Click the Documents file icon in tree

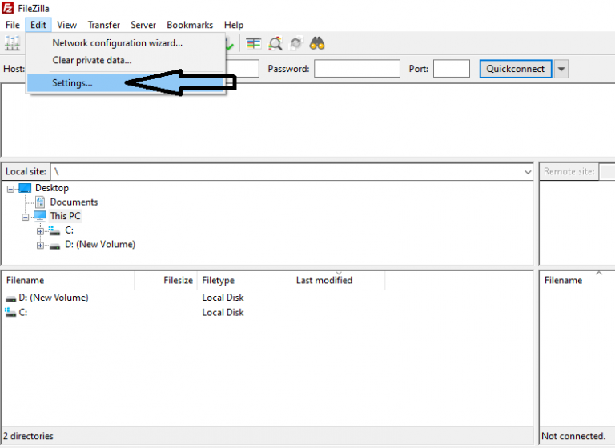point(40,202)
